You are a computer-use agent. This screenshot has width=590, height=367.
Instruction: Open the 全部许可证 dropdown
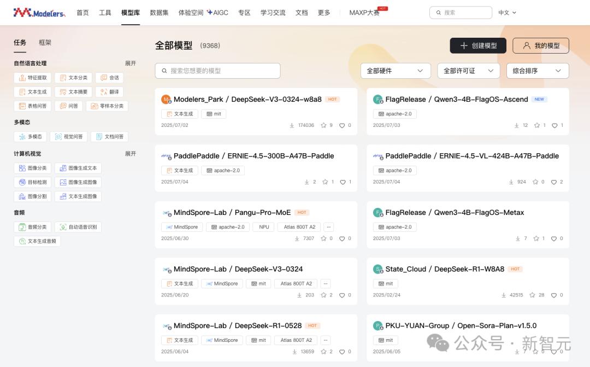point(469,71)
